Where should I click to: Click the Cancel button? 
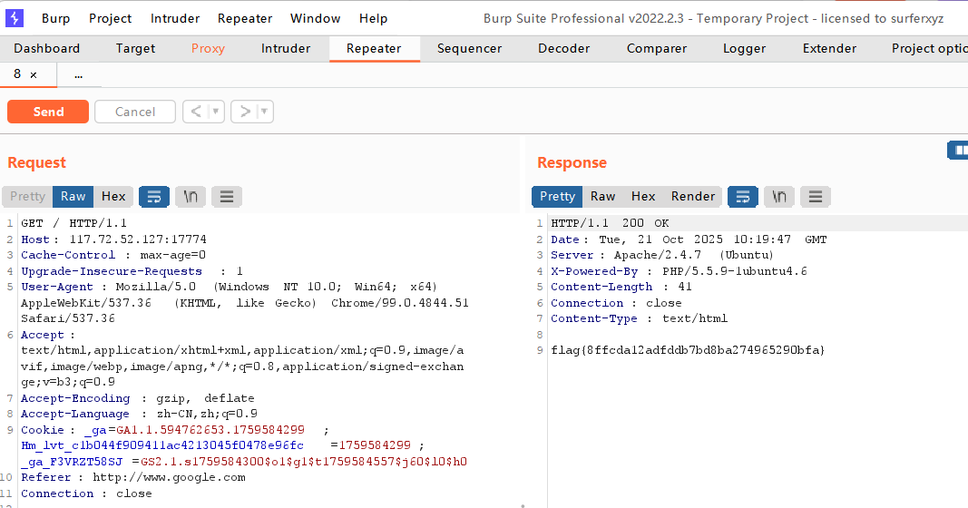[x=134, y=112]
